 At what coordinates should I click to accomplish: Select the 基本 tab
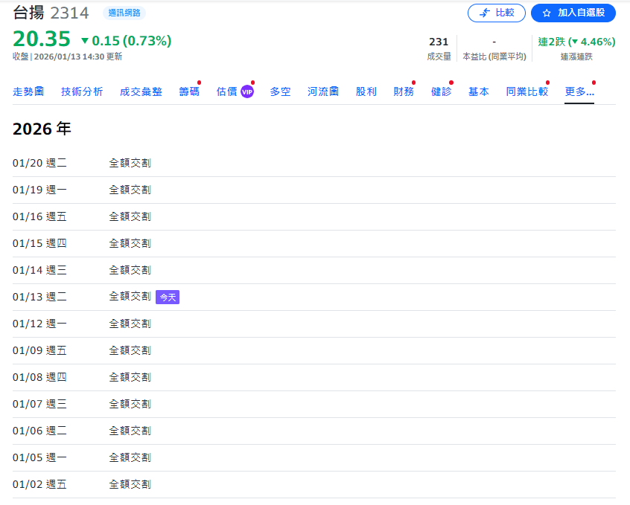(x=478, y=91)
